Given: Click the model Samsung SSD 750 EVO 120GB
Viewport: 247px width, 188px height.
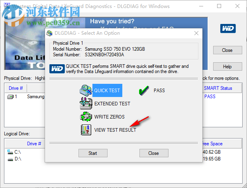Looking at the screenshot, I should (x=115, y=49).
